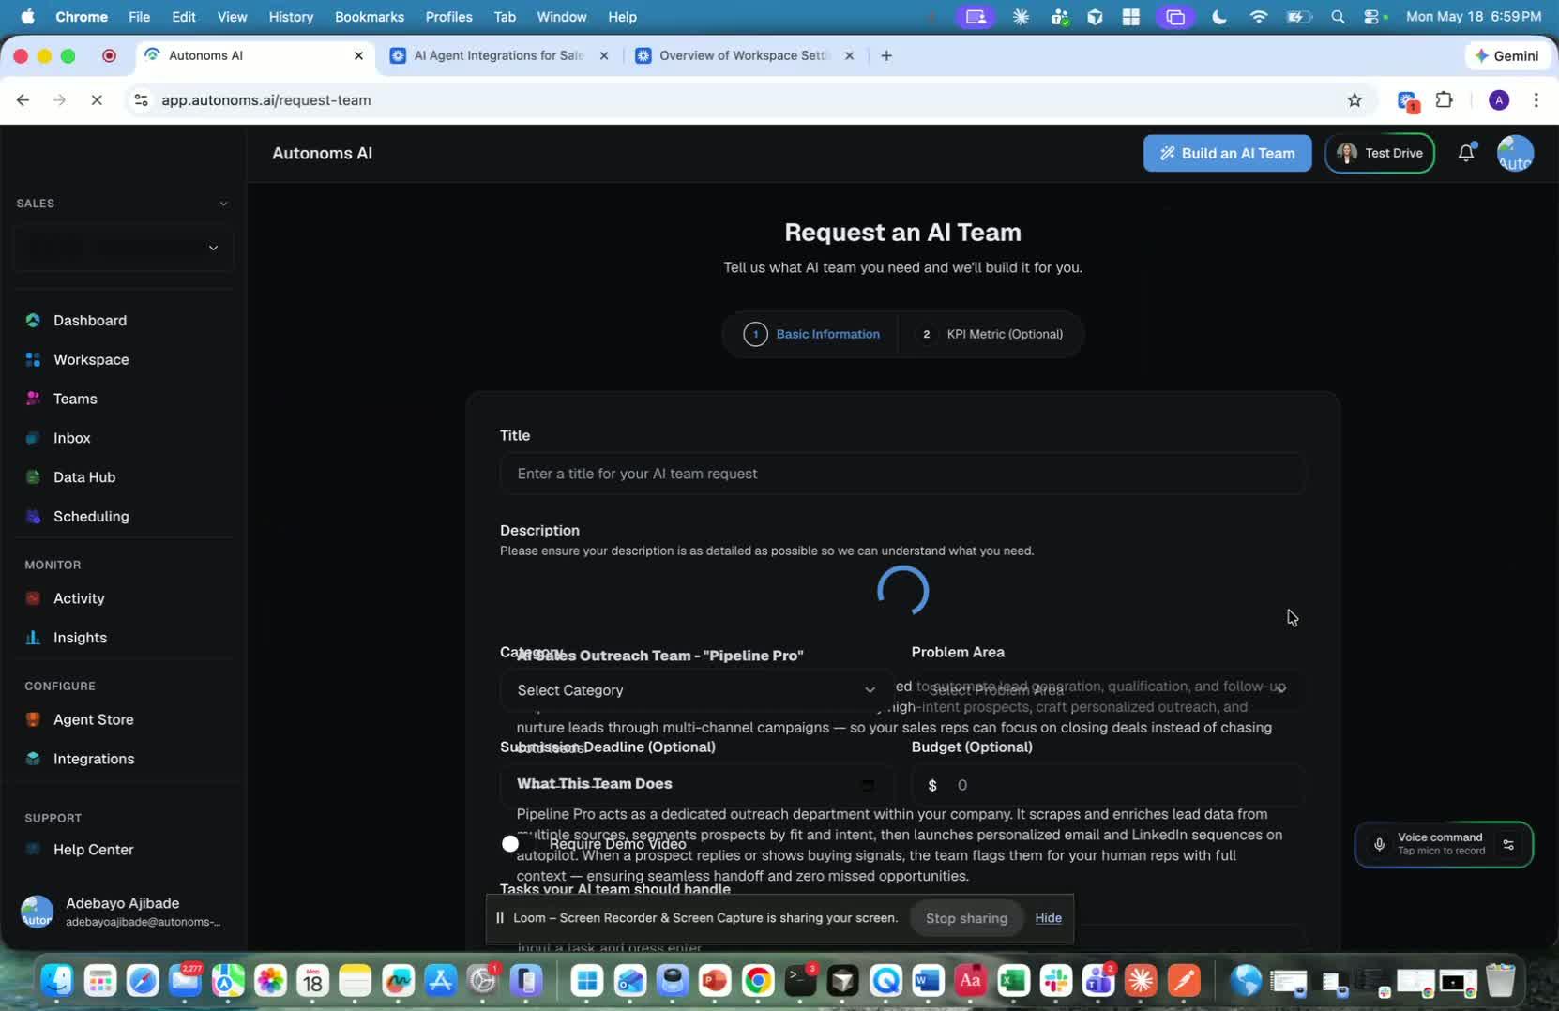Open a new browser tab
The image size is (1559, 1011).
click(x=886, y=55)
